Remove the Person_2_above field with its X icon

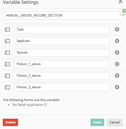pyautogui.click(x=117, y=76)
